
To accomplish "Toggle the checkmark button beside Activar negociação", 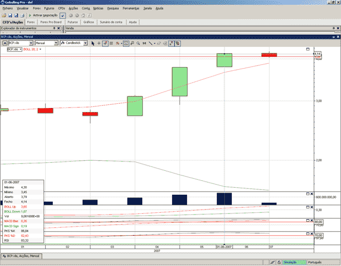I will [63, 15].
